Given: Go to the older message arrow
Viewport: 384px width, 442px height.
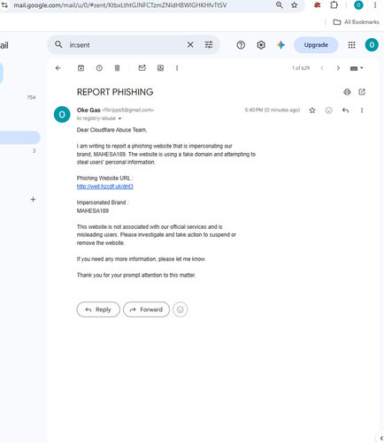Looking at the screenshot, I should coord(338,68).
